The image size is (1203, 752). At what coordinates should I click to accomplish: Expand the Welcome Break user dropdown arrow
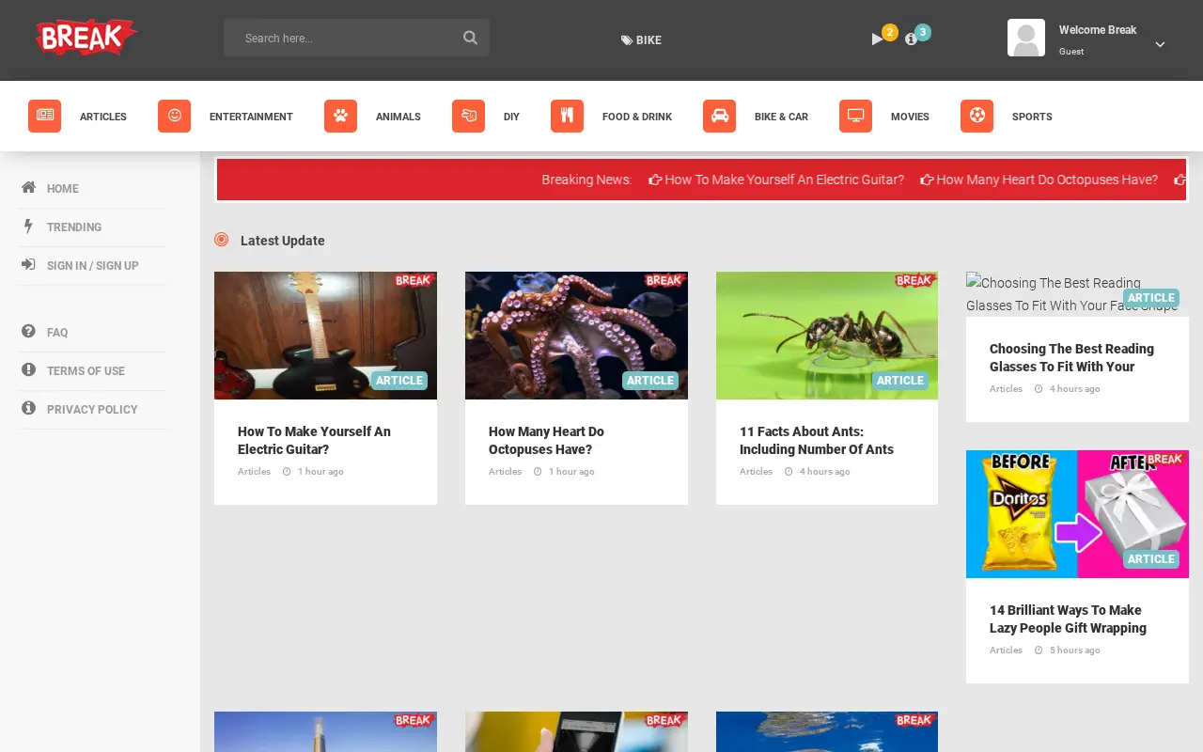coord(1160,44)
